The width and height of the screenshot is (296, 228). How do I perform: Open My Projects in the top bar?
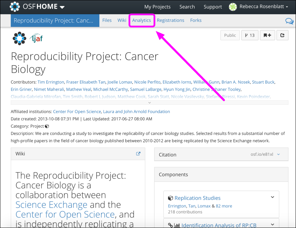(x=157, y=7)
